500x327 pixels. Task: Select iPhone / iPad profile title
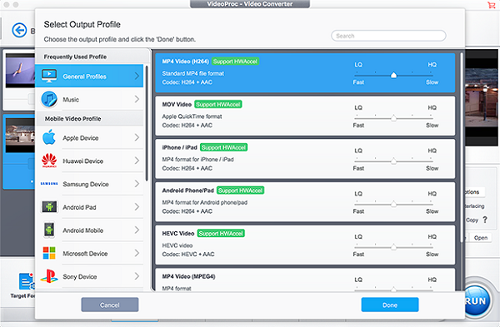pyautogui.click(x=179, y=147)
